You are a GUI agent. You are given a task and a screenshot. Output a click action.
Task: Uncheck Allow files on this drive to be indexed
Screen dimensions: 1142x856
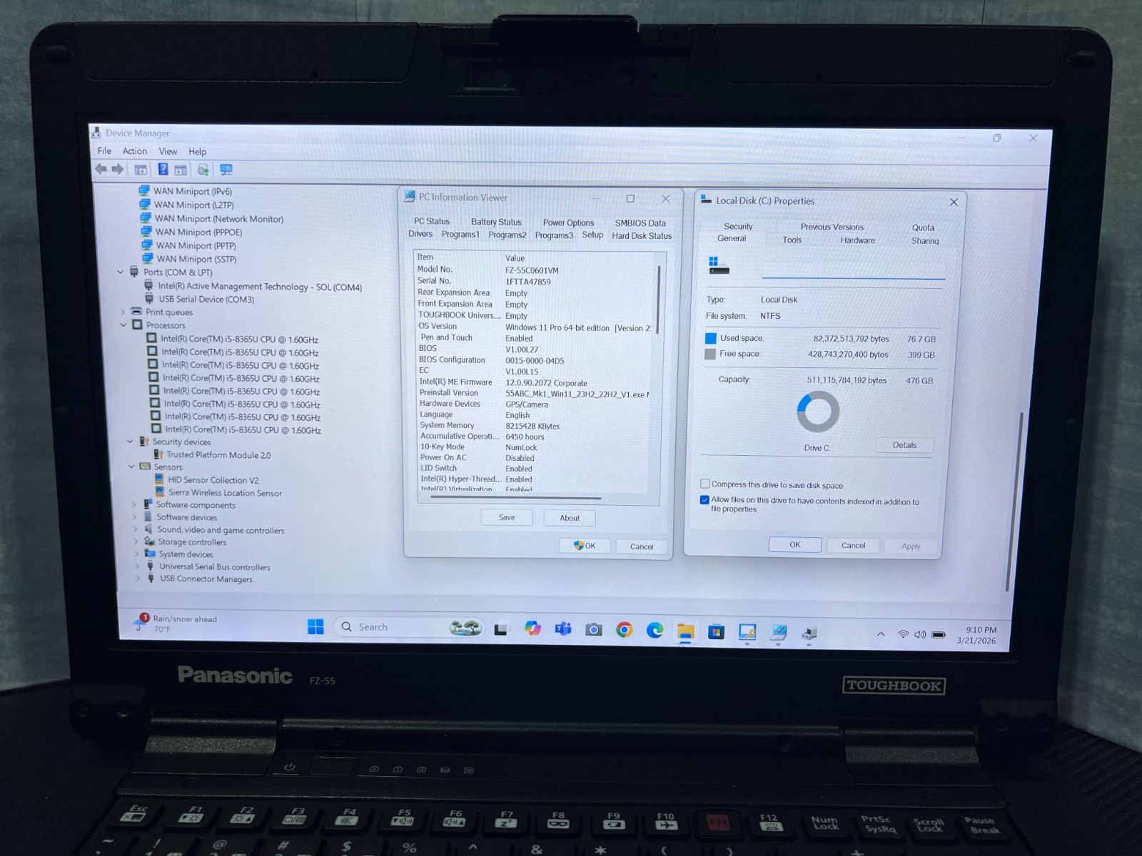click(x=704, y=500)
